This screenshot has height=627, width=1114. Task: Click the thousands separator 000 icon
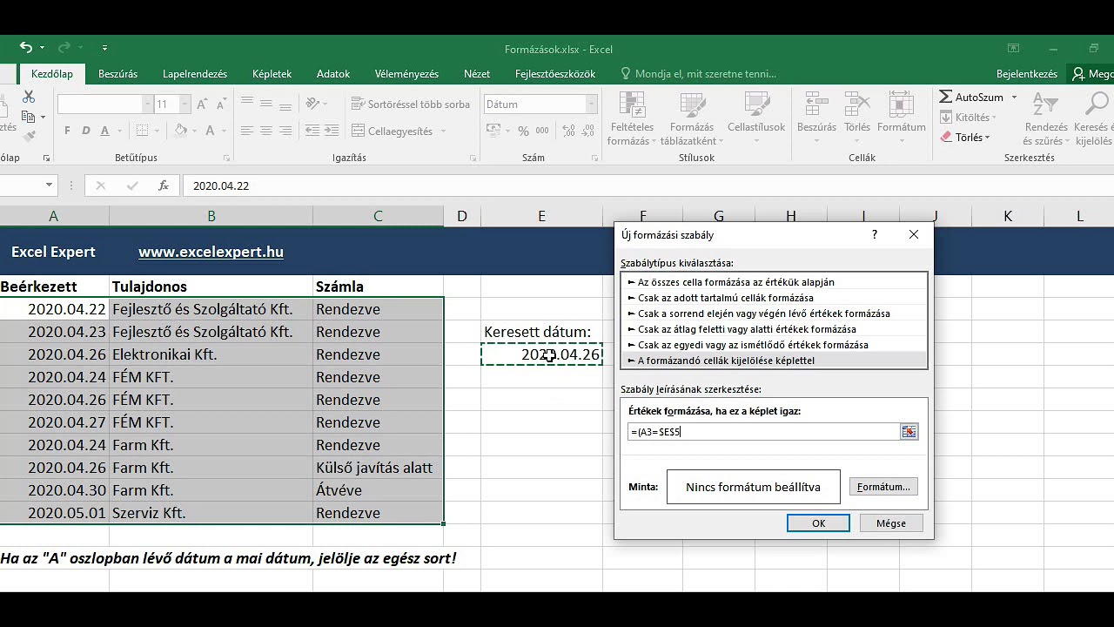pos(542,131)
